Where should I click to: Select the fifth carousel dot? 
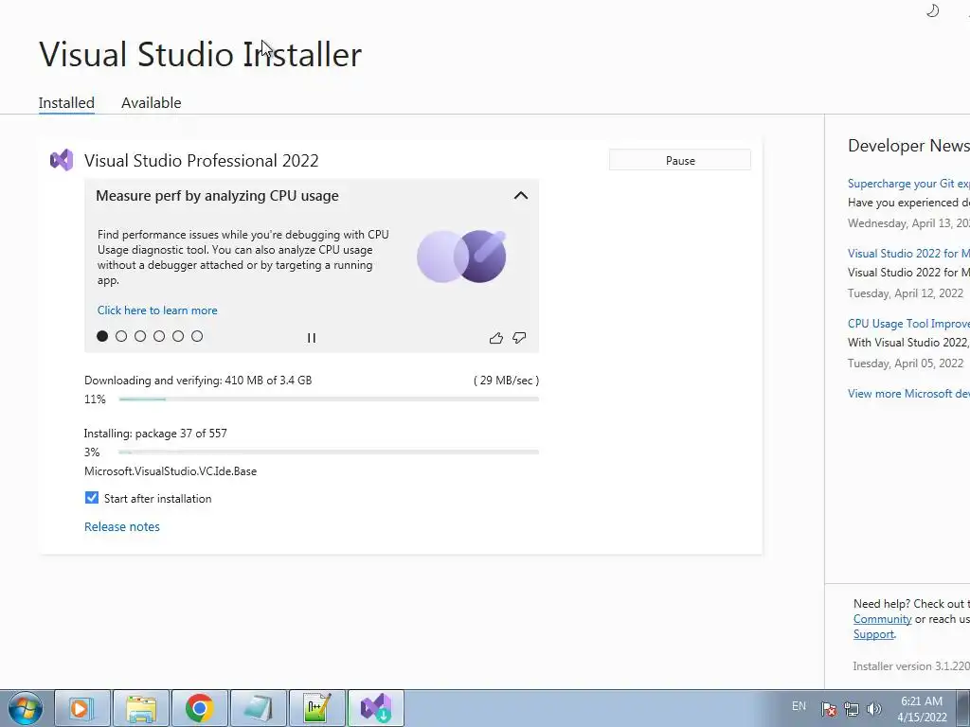178,336
